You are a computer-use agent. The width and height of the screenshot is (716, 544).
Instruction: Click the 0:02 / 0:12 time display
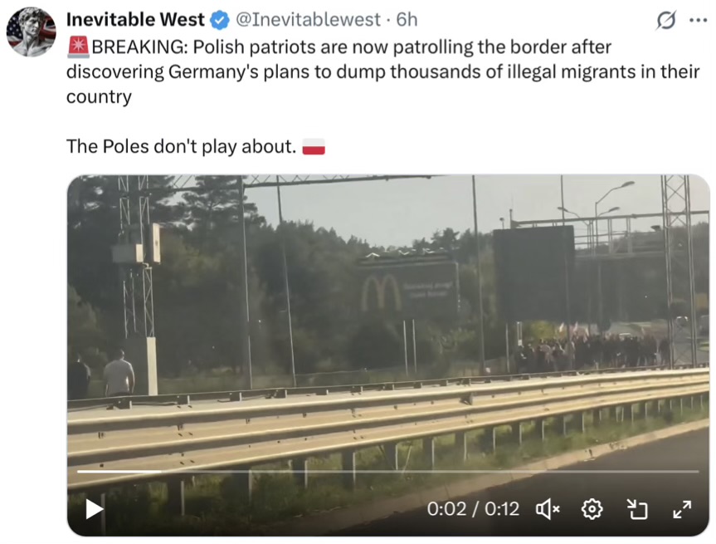473,509
